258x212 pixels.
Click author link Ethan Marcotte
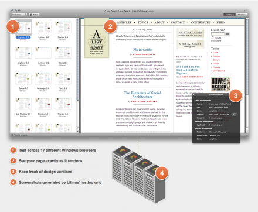pos(144,54)
